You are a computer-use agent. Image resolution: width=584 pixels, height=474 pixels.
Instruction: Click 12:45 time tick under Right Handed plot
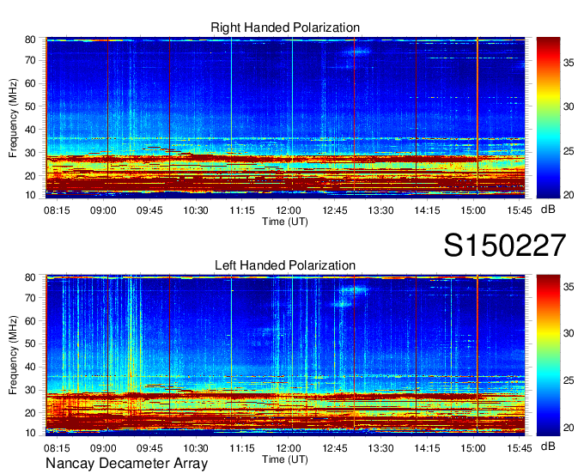click(334, 210)
